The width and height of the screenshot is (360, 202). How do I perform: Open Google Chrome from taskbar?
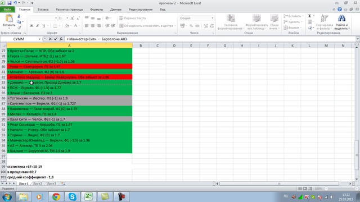[x=56, y=197]
